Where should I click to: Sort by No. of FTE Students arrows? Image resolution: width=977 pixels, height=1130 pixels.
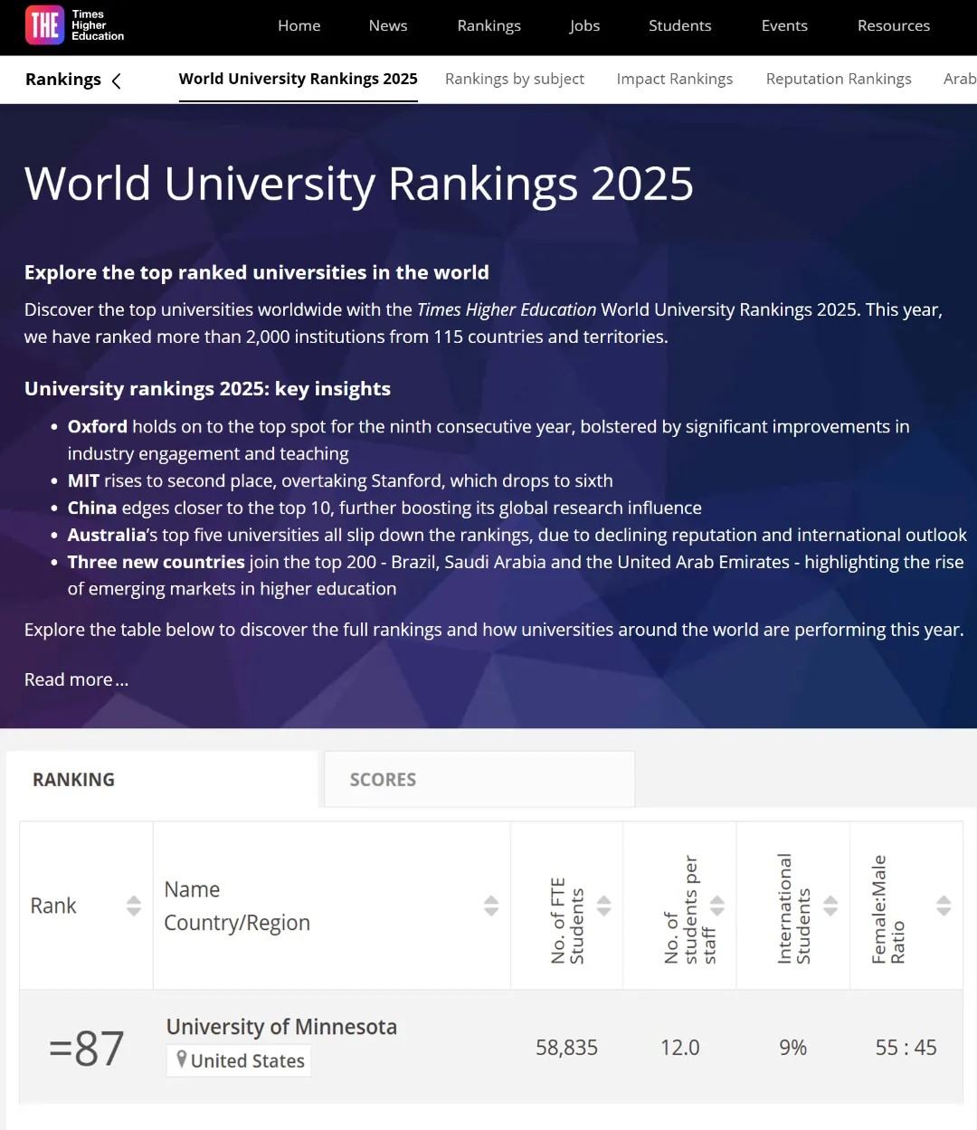pyautogui.click(x=604, y=906)
